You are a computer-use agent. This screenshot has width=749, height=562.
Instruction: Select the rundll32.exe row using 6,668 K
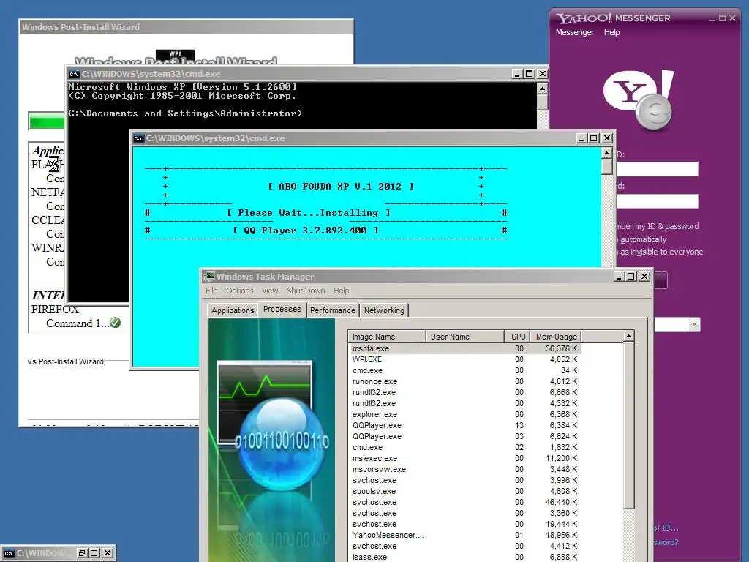464,392
